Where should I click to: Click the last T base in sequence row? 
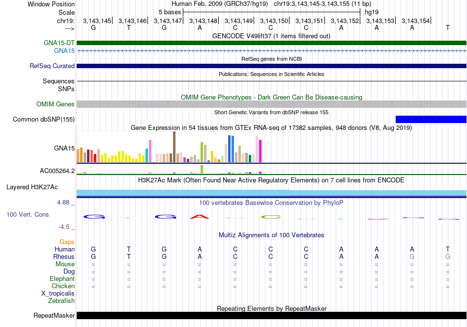[448, 28]
